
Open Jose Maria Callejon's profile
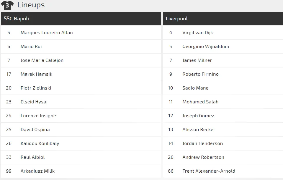(x=42, y=60)
